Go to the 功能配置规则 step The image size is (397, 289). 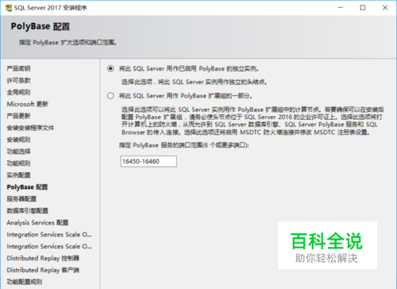pos(25,282)
